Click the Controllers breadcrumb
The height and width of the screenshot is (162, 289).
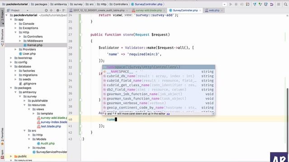coord(118,4)
